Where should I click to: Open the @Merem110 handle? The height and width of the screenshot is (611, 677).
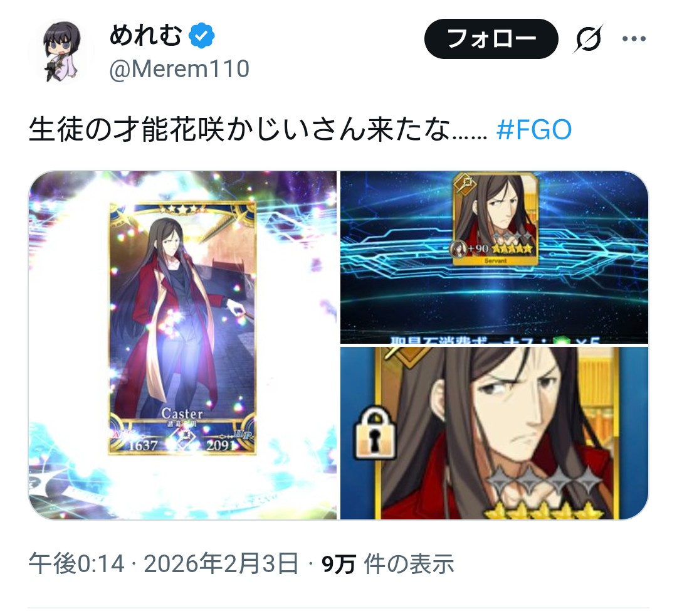tap(179, 69)
